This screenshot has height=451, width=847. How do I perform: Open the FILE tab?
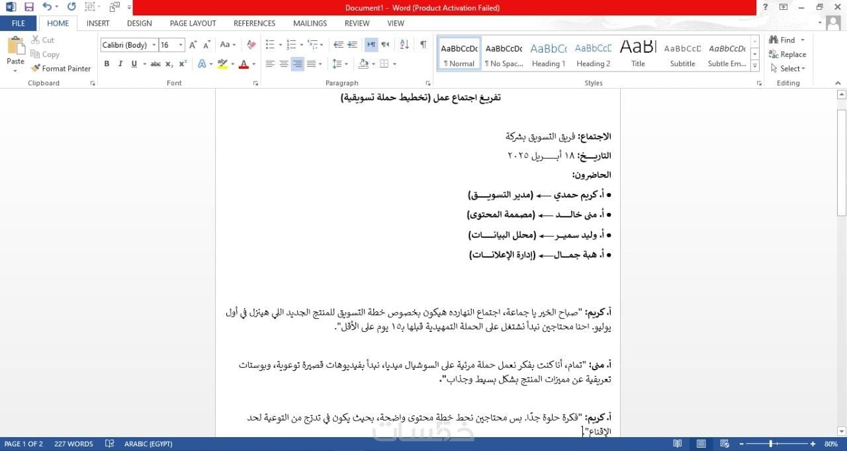coord(19,23)
